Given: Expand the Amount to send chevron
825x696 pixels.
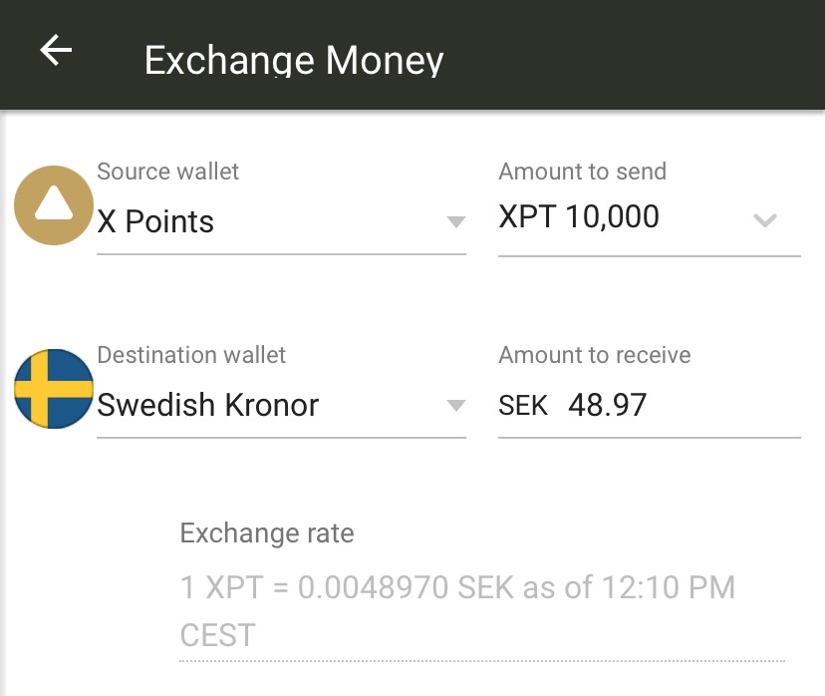Looking at the screenshot, I should (x=765, y=220).
